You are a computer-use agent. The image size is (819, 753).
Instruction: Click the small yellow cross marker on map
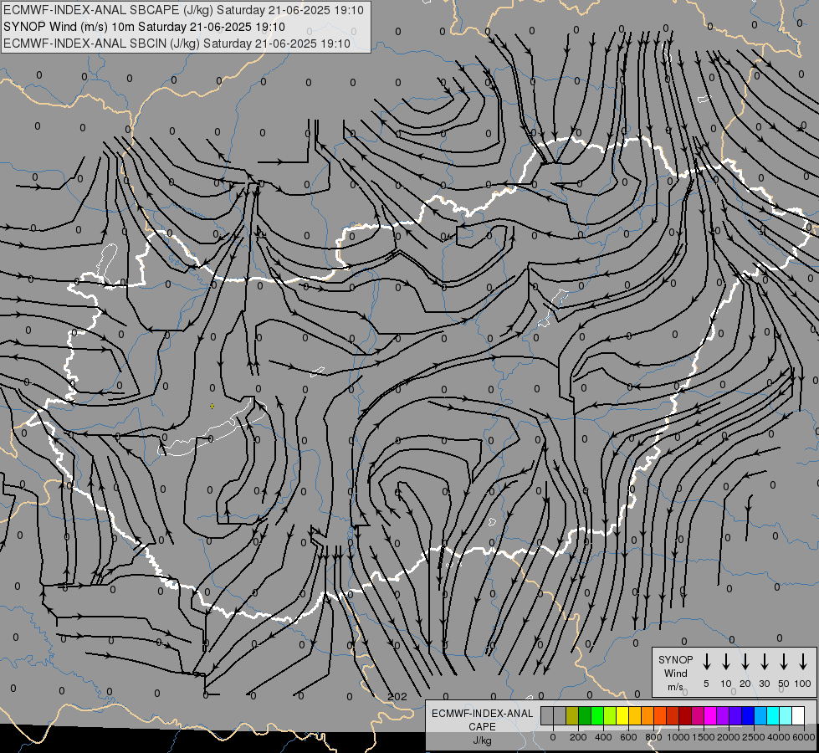point(212,406)
